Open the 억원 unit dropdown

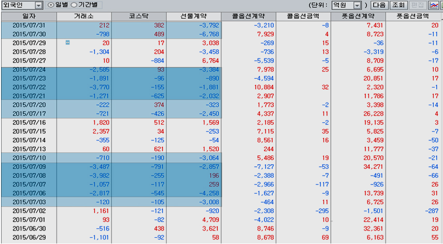point(357,5)
